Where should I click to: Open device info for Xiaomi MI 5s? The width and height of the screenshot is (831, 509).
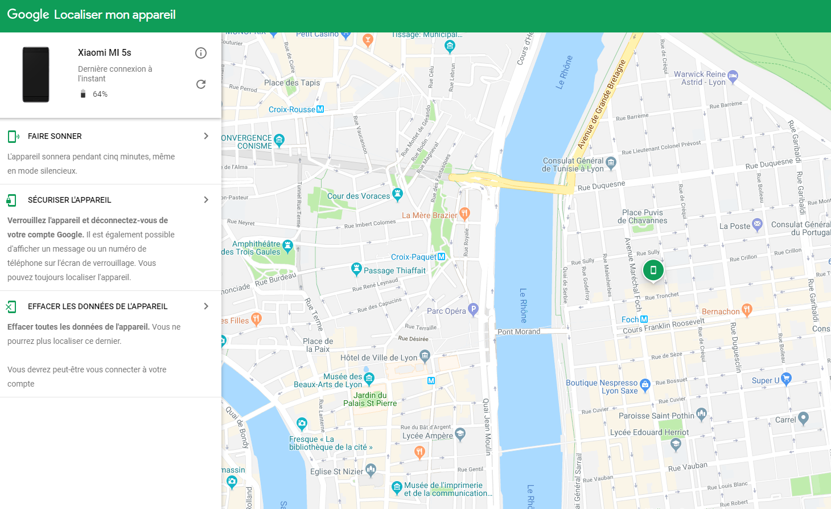click(201, 53)
